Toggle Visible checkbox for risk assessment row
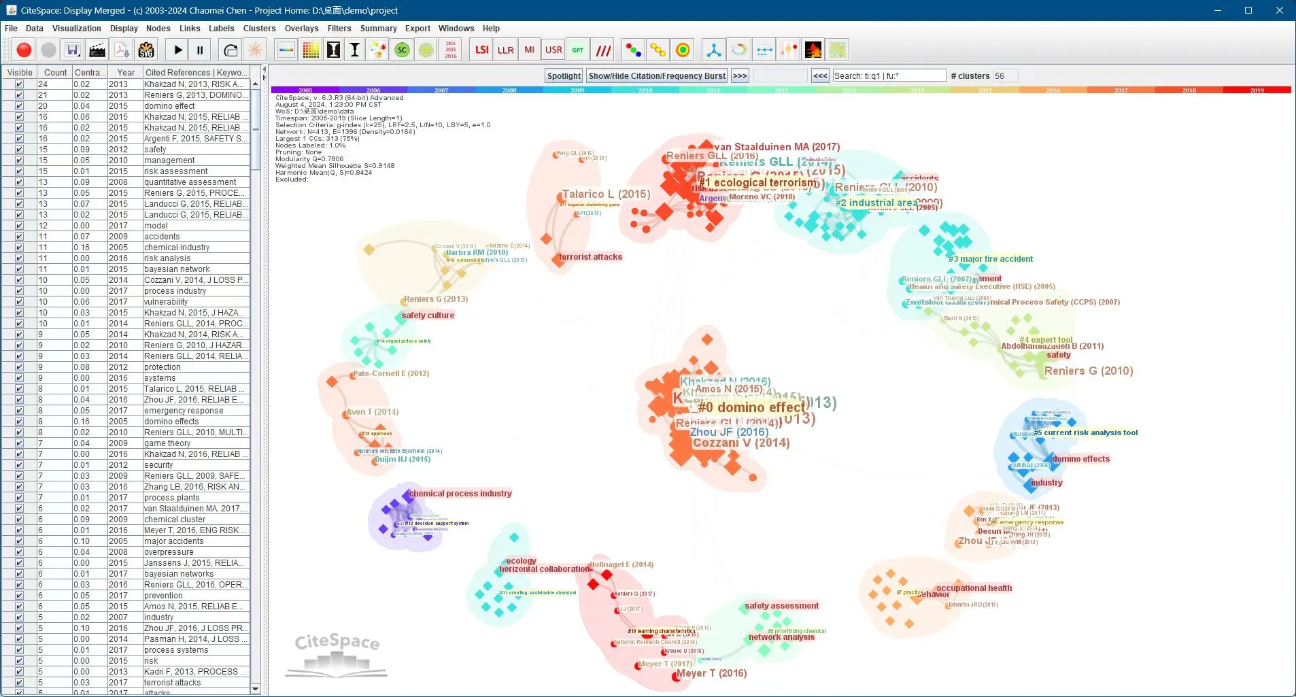 [19, 171]
